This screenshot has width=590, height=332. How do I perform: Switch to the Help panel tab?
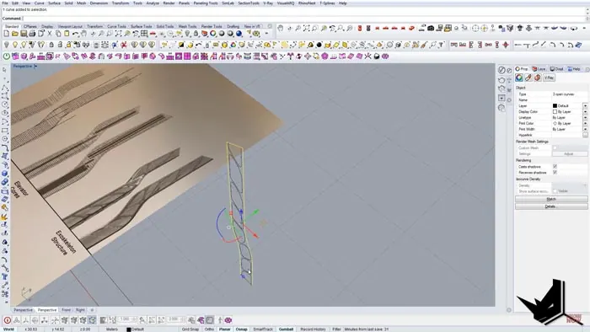[574, 69]
